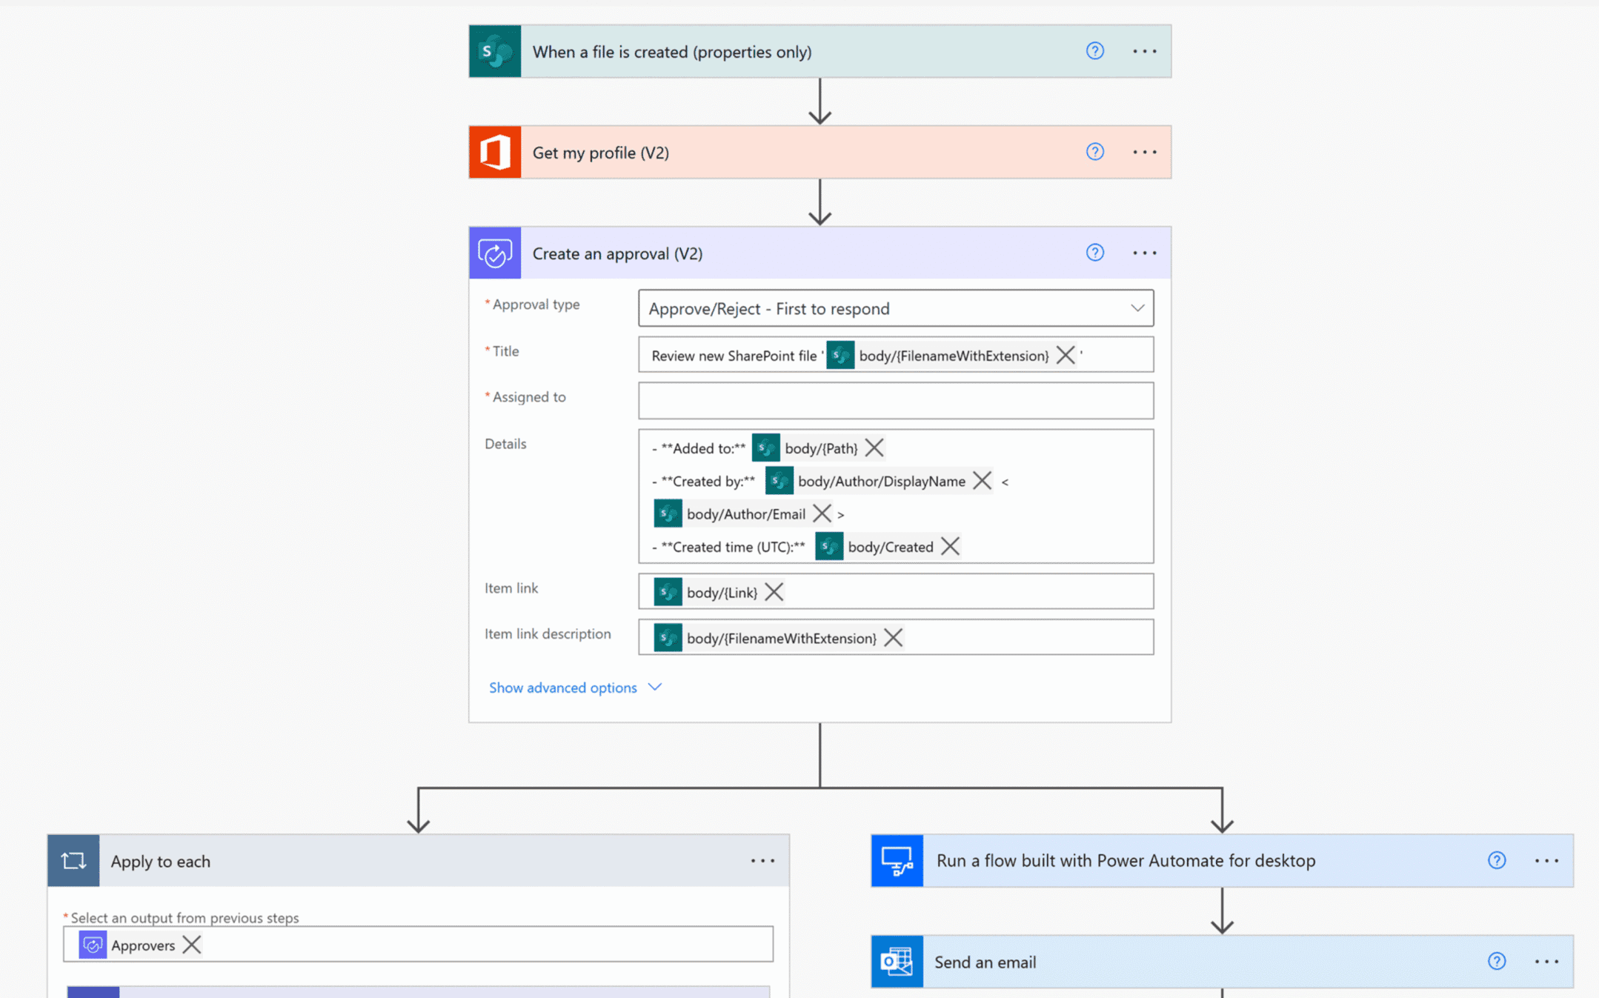The width and height of the screenshot is (1599, 998).
Task: Click the SharePoint trigger icon on the file created card
Action: pos(495,50)
